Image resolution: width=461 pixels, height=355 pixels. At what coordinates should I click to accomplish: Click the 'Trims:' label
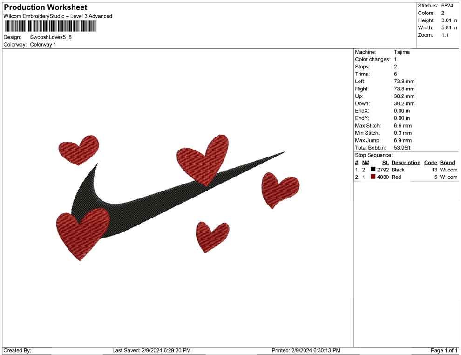coord(362,74)
